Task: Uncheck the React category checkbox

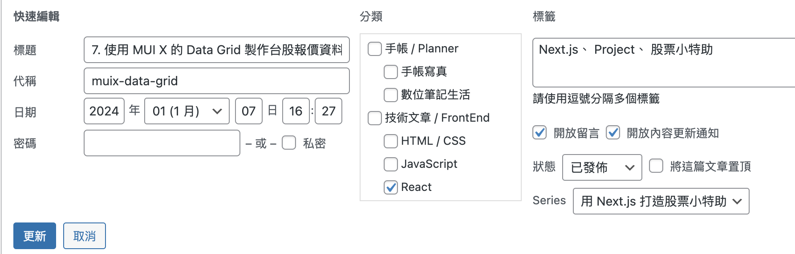Action: (x=391, y=187)
